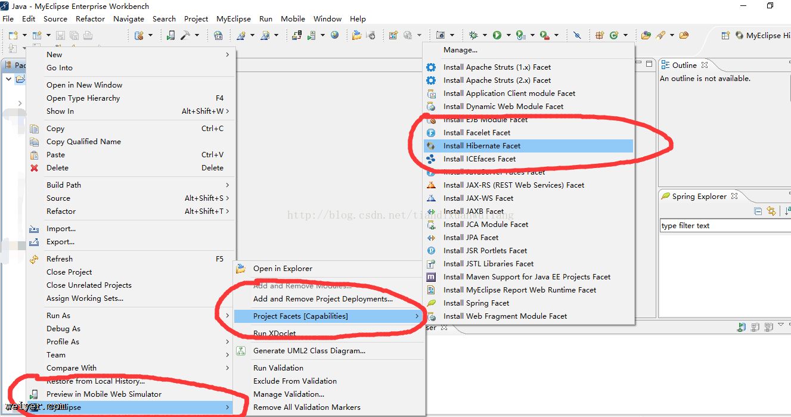Open the dropdown arrow next to Debug icon

tap(485, 36)
